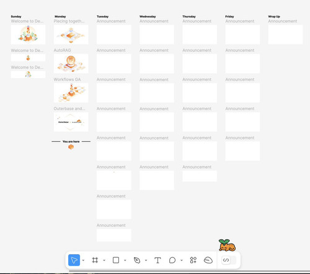Select the bottommost short frame under Tuesday
The height and width of the screenshot is (274, 310).
pyautogui.click(x=114, y=235)
